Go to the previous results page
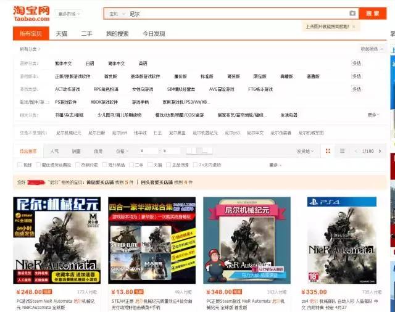 (356, 151)
